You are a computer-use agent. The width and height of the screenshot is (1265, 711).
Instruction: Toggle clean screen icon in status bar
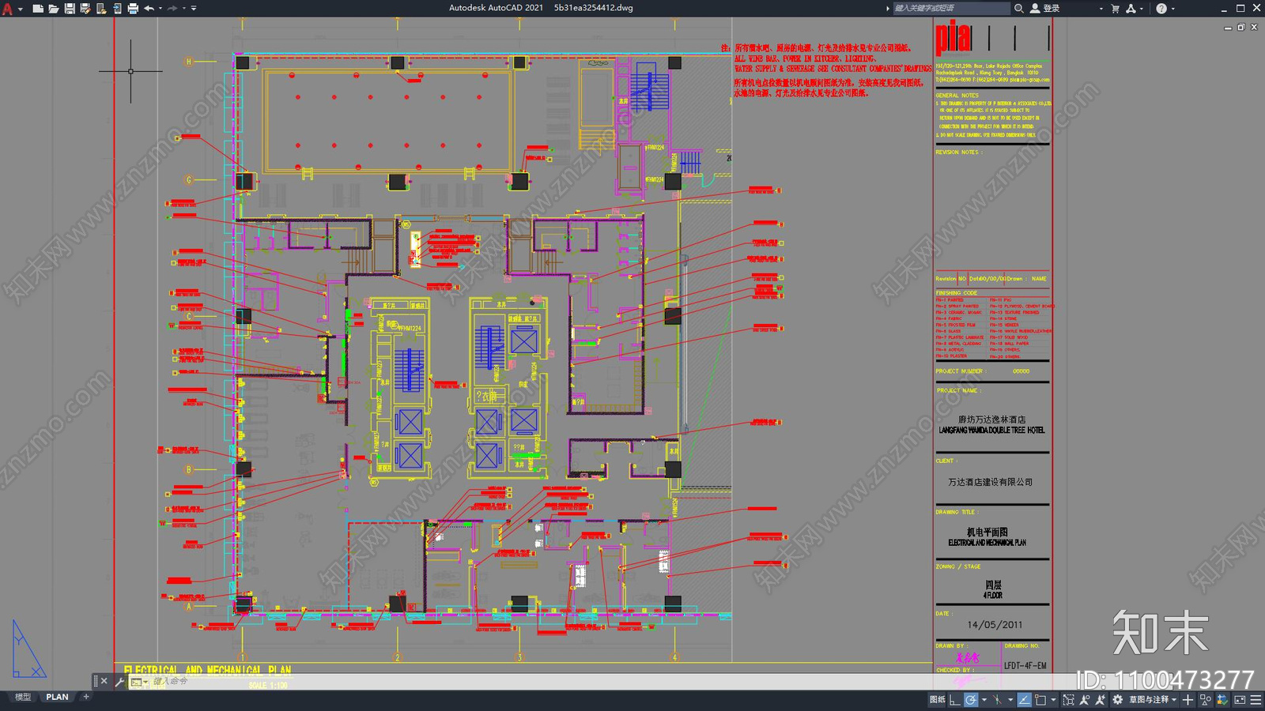[x=1240, y=699]
